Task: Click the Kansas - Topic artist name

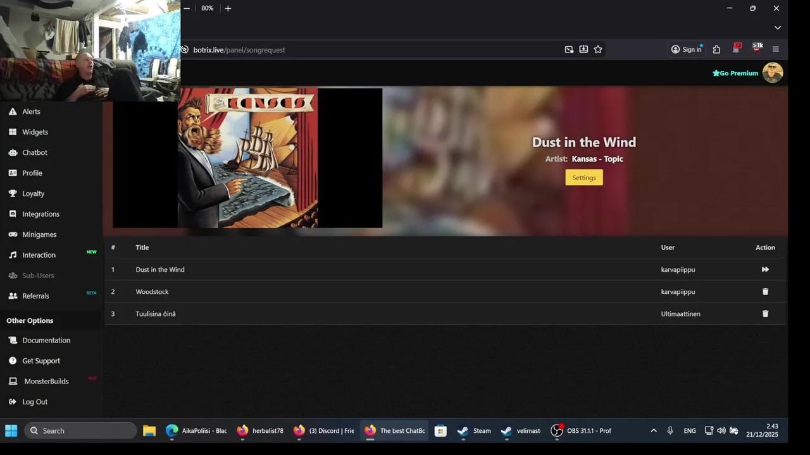Action: [597, 159]
